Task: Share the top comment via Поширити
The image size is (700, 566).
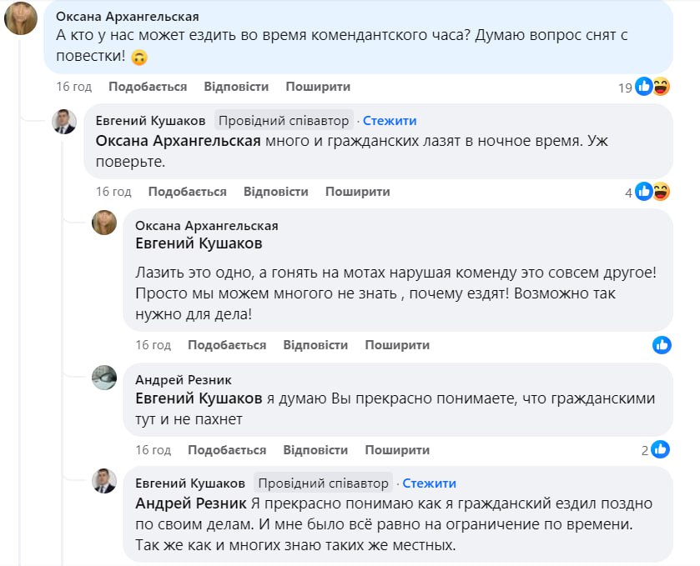Action: (318, 87)
